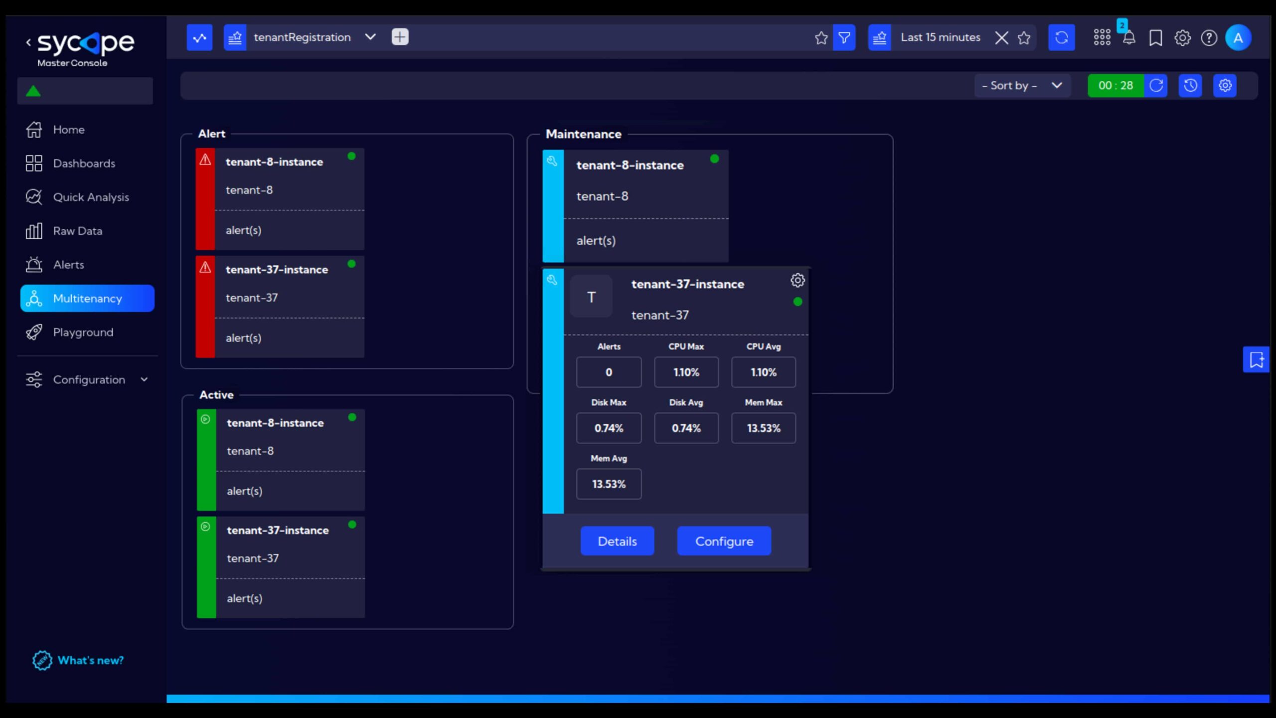Toggle favorite star next to Last 15 minutes
Screen dimensions: 1276x718
coord(1024,38)
